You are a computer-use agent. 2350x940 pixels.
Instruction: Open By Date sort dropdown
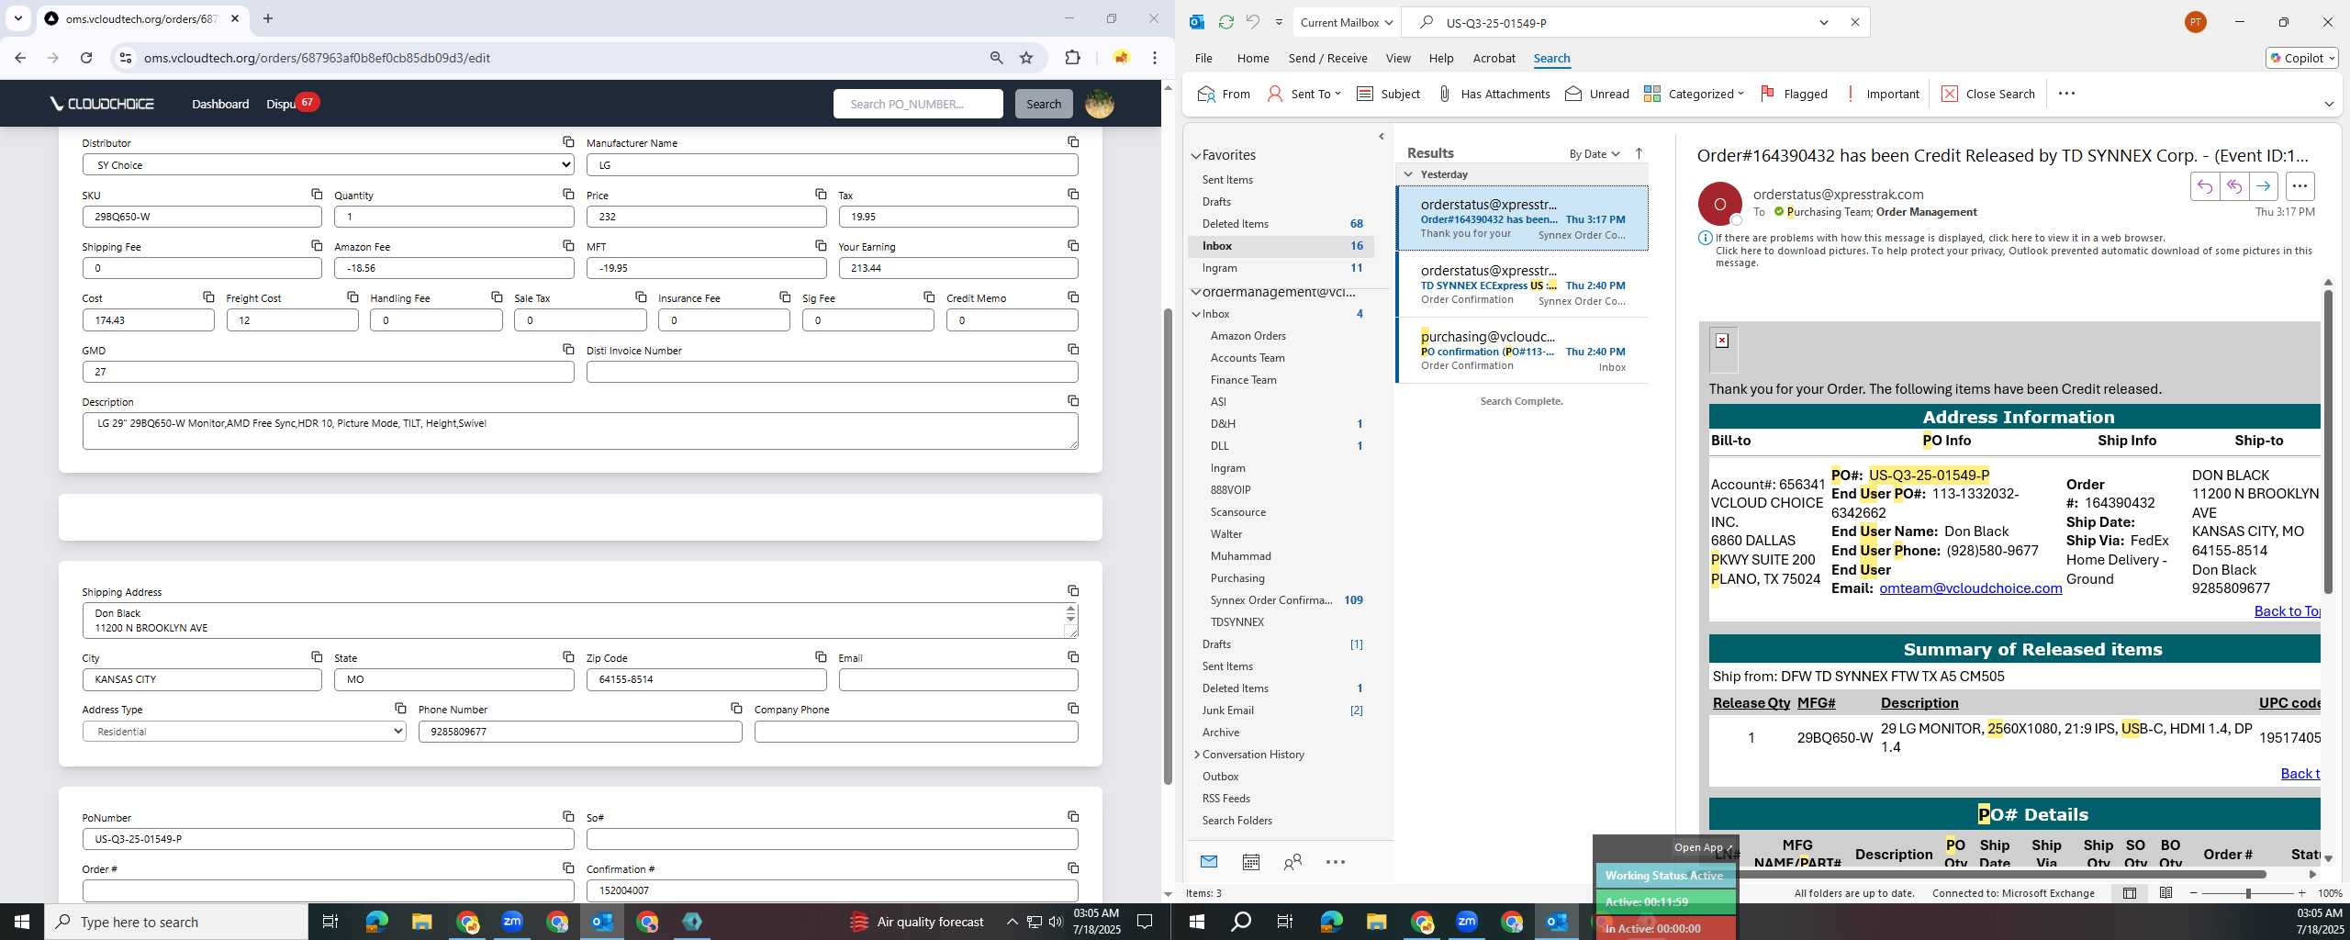[x=1595, y=153]
